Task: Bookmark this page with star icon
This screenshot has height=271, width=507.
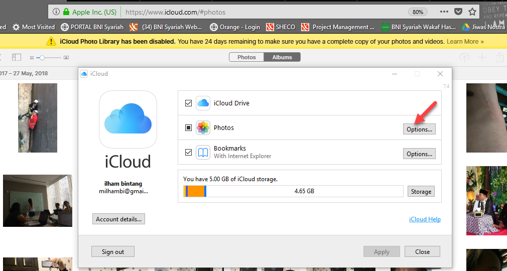Action: [472, 12]
